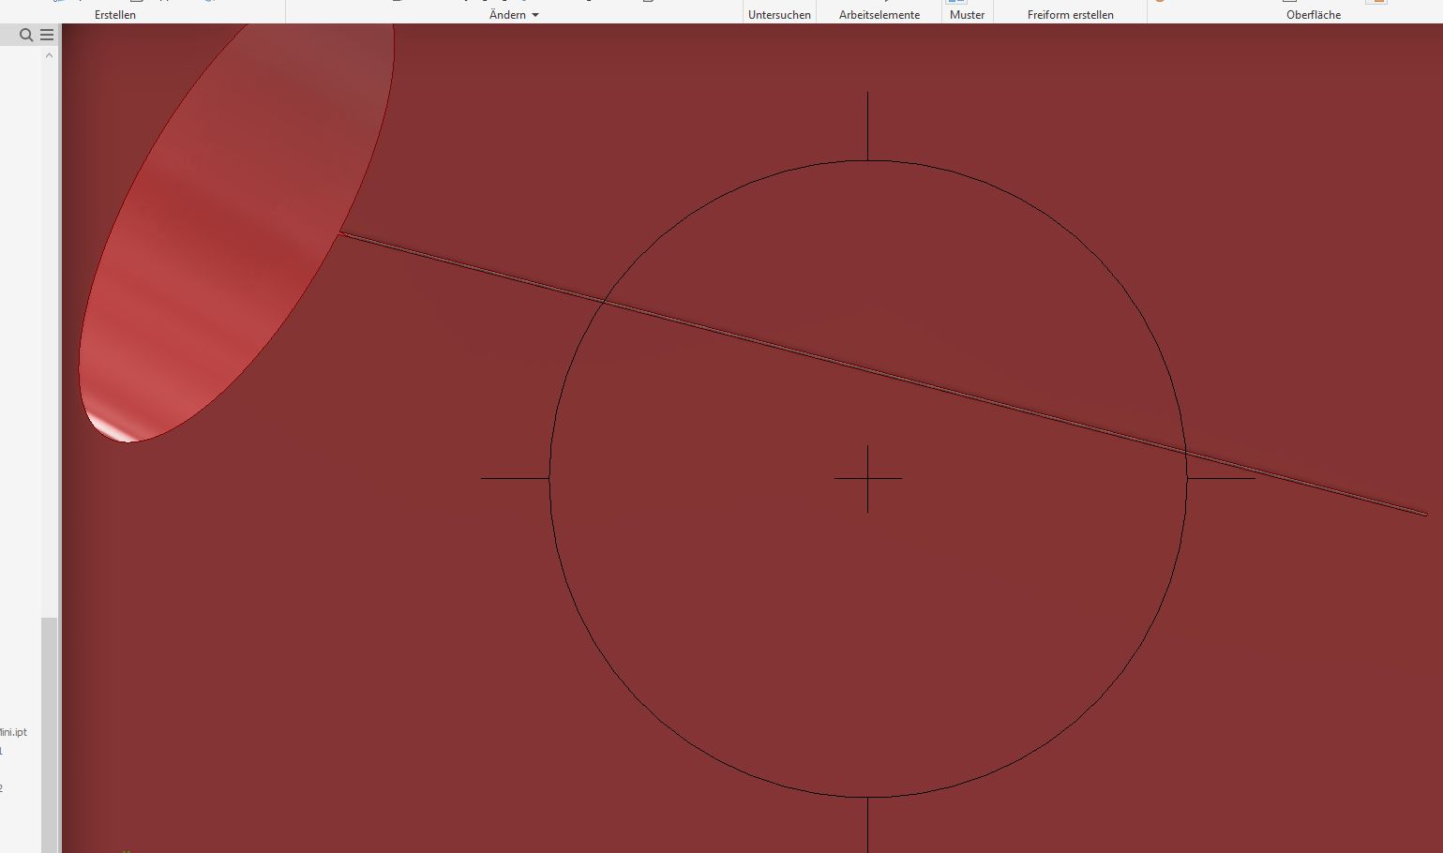Click the Freiform erstellen panel label
1443x853 pixels.
(1070, 15)
